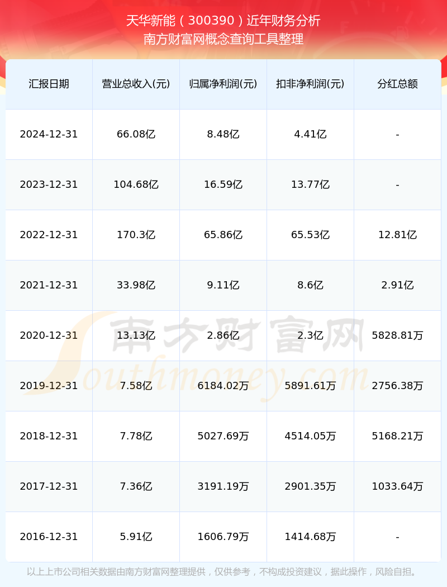Click the value 1414.68万
The height and width of the screenshot is (587, 447).
[x=311, y=537]
